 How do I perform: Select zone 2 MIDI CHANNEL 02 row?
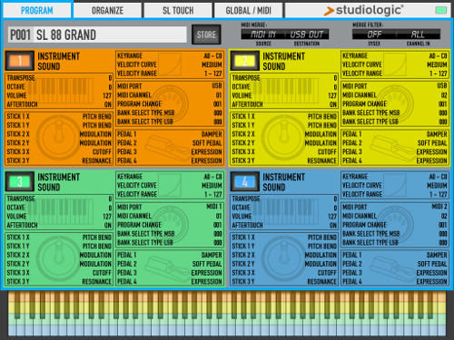(x=395, y=95)
